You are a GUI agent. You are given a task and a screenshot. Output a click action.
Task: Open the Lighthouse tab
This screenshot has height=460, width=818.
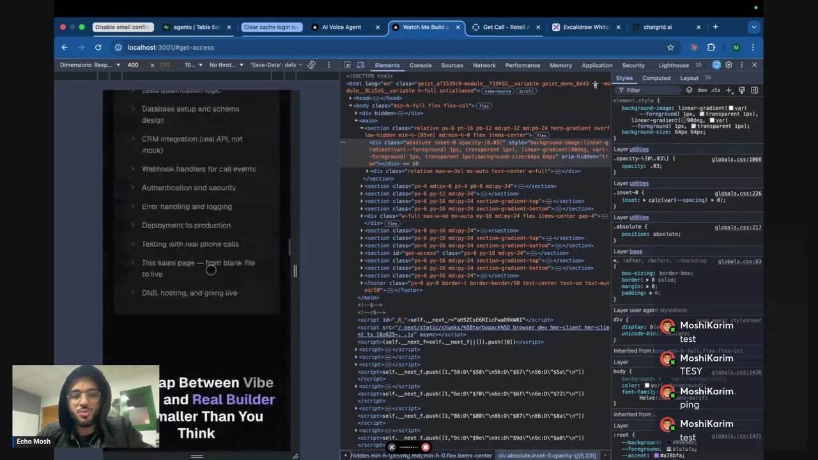(x=674, y=65)
